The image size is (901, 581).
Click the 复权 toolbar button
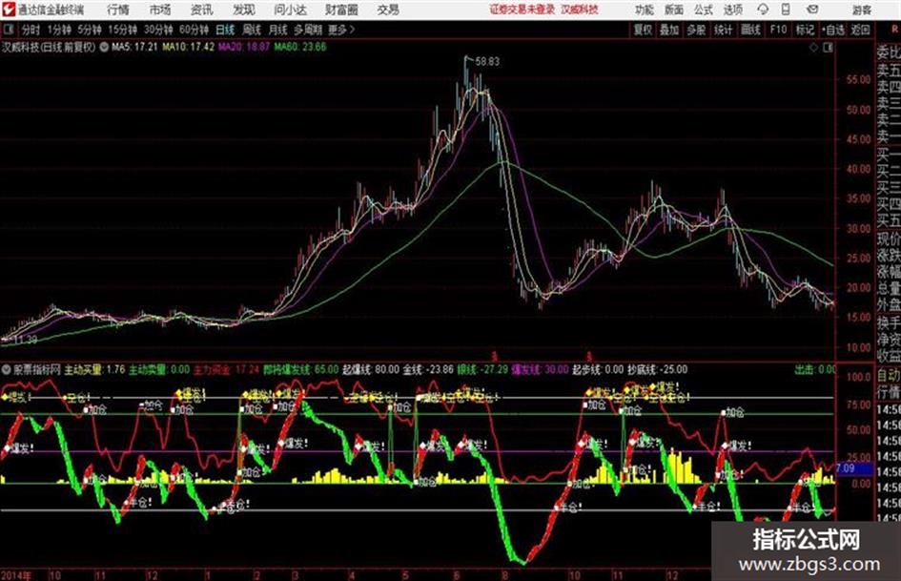click(643, 30)
